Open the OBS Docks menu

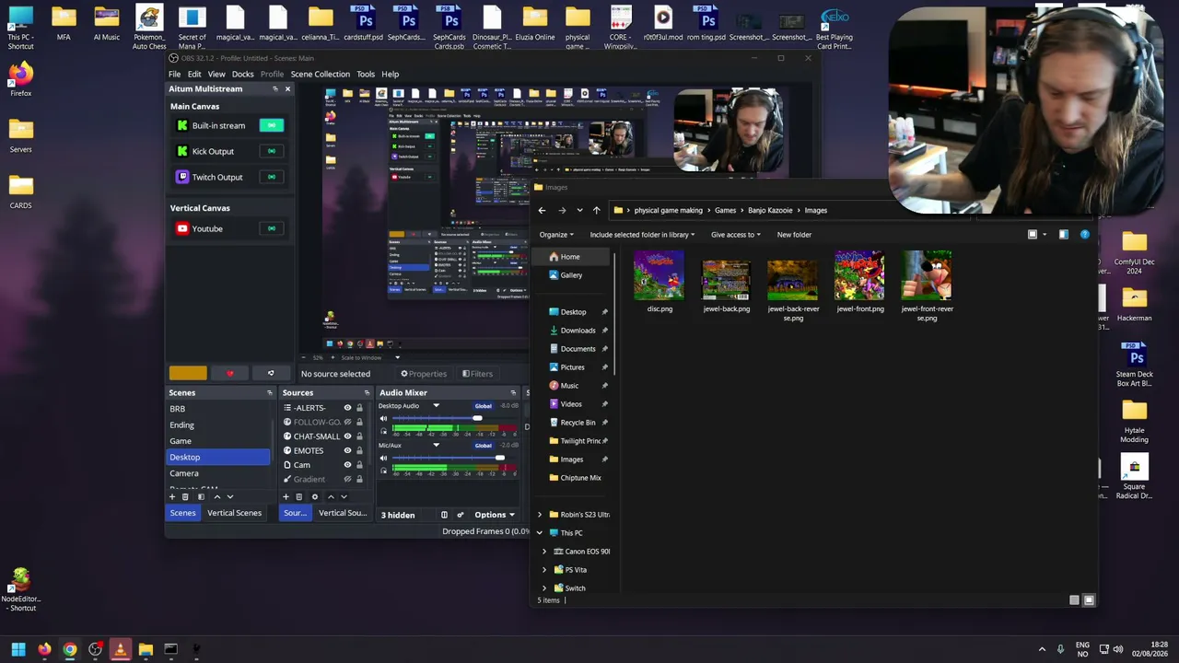[x=243, y=74]
